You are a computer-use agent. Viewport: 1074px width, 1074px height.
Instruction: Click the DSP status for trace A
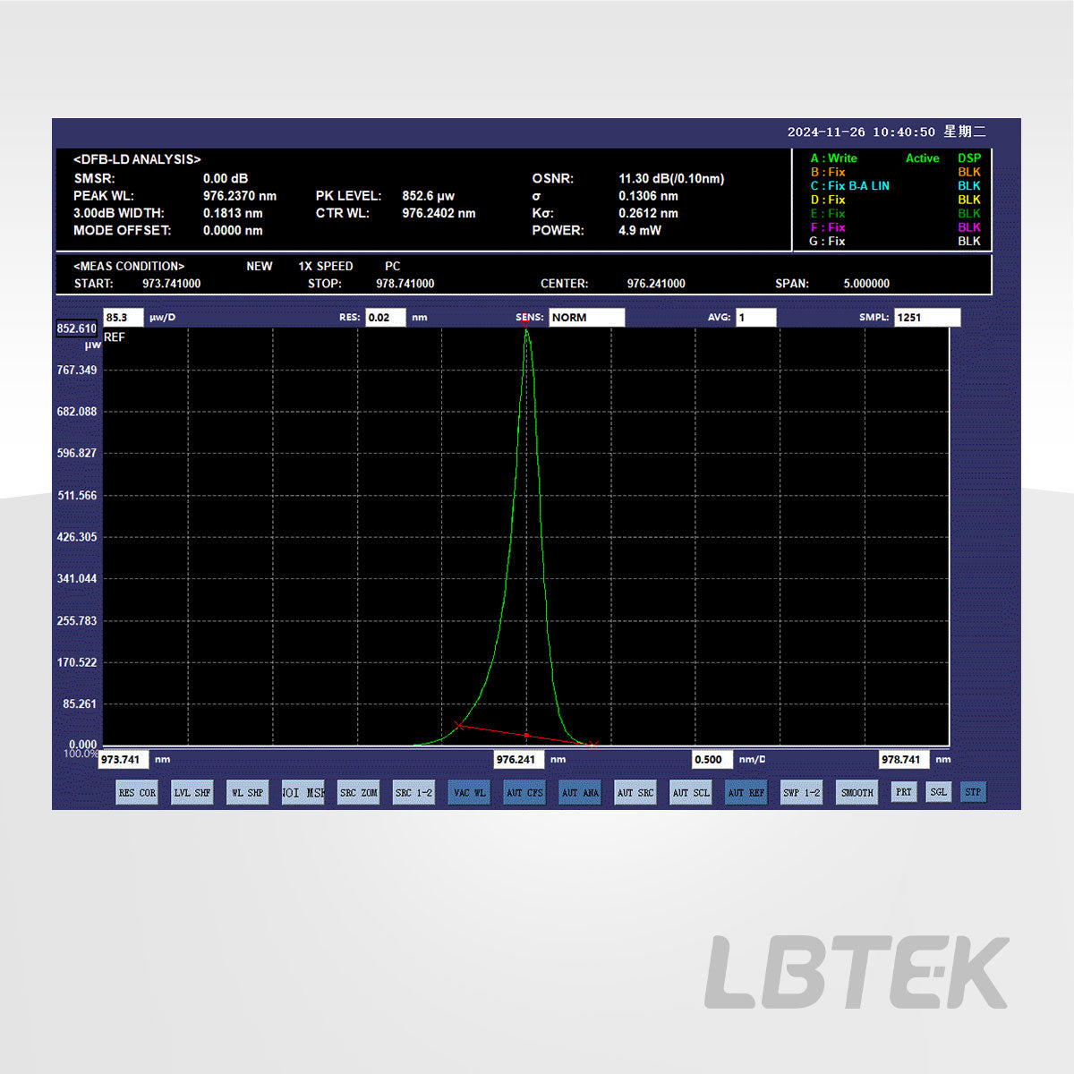[969, 158]
